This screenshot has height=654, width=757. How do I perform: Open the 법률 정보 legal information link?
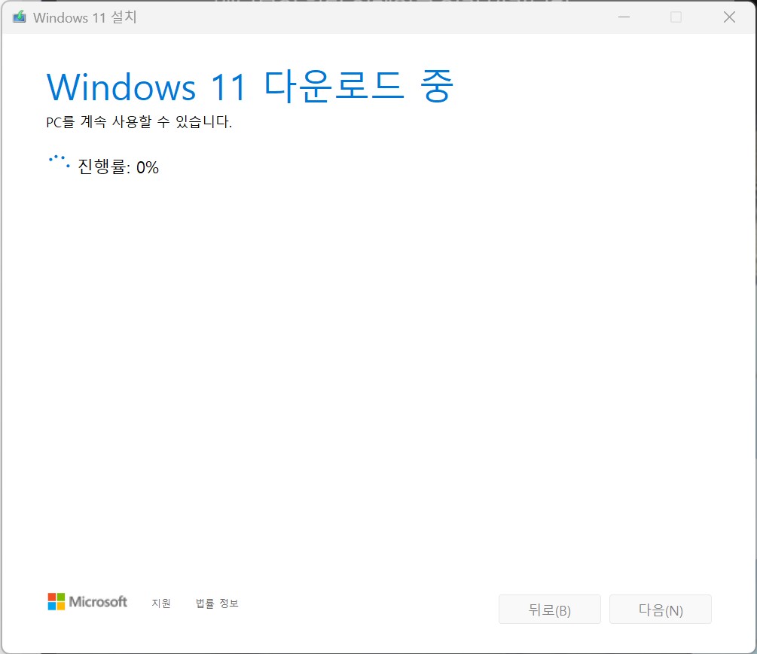click(x=217, y=603)
